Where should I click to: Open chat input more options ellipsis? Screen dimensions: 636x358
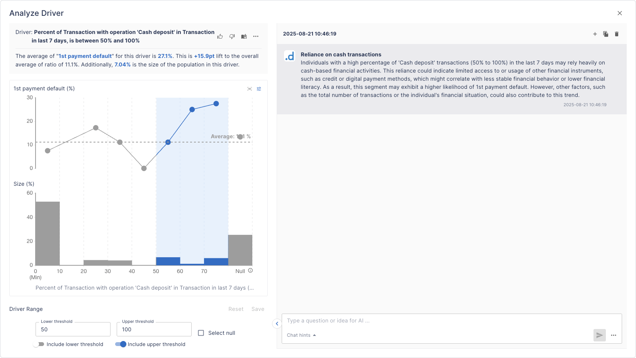[614, 335]
